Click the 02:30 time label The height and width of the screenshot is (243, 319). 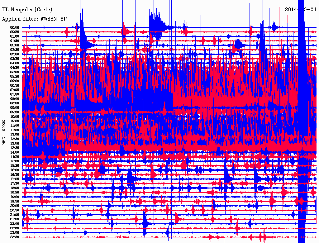[15, 50]
